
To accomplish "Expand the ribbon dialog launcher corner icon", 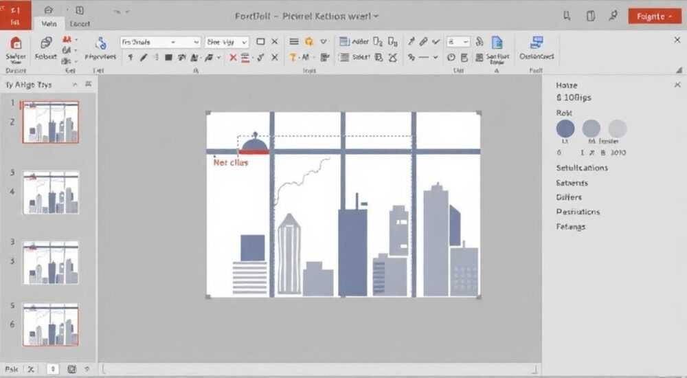I will 679,70.
